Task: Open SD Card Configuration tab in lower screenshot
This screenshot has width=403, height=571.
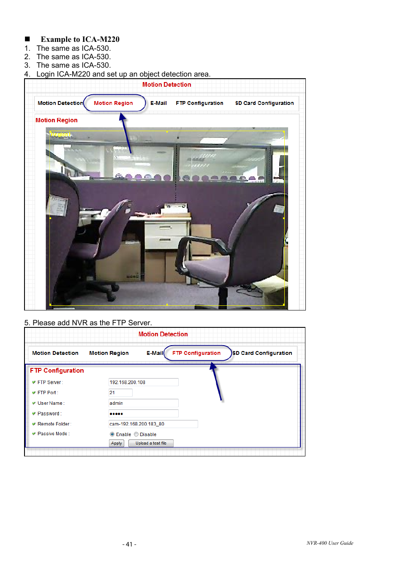Action: (262, 353)
